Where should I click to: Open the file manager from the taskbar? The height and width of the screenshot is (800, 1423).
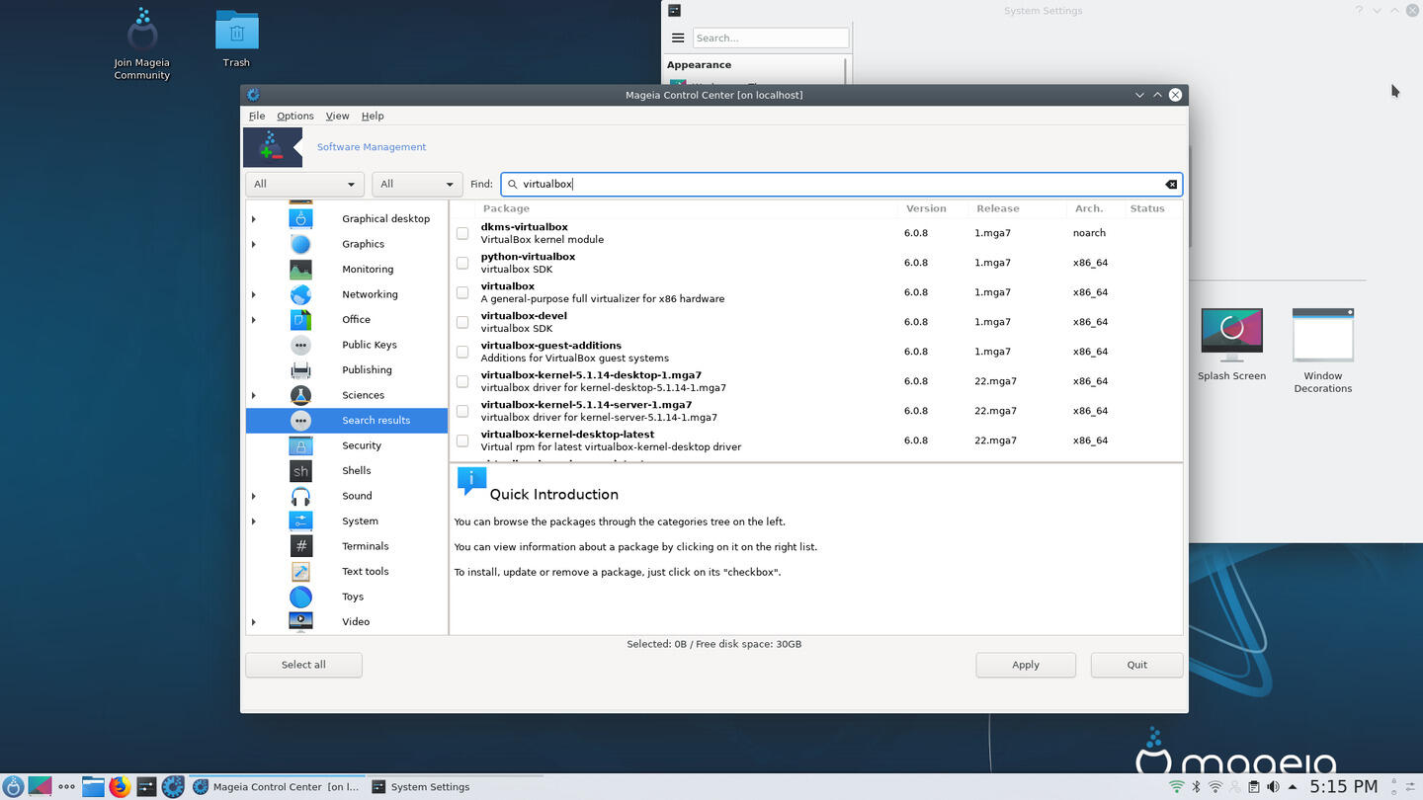coord(93,786)
